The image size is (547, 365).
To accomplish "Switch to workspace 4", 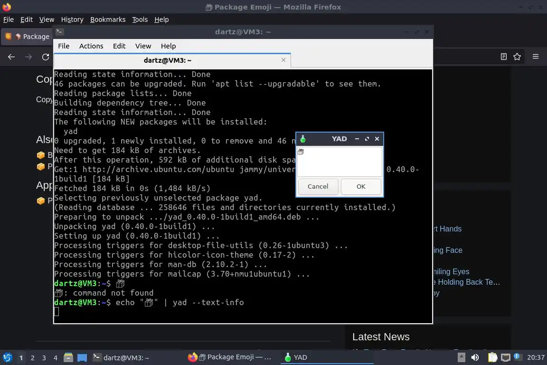I will pos(56,358).
